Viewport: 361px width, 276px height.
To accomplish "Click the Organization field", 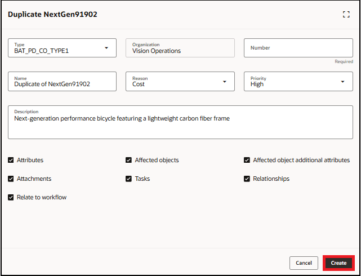I will (180, 48).
